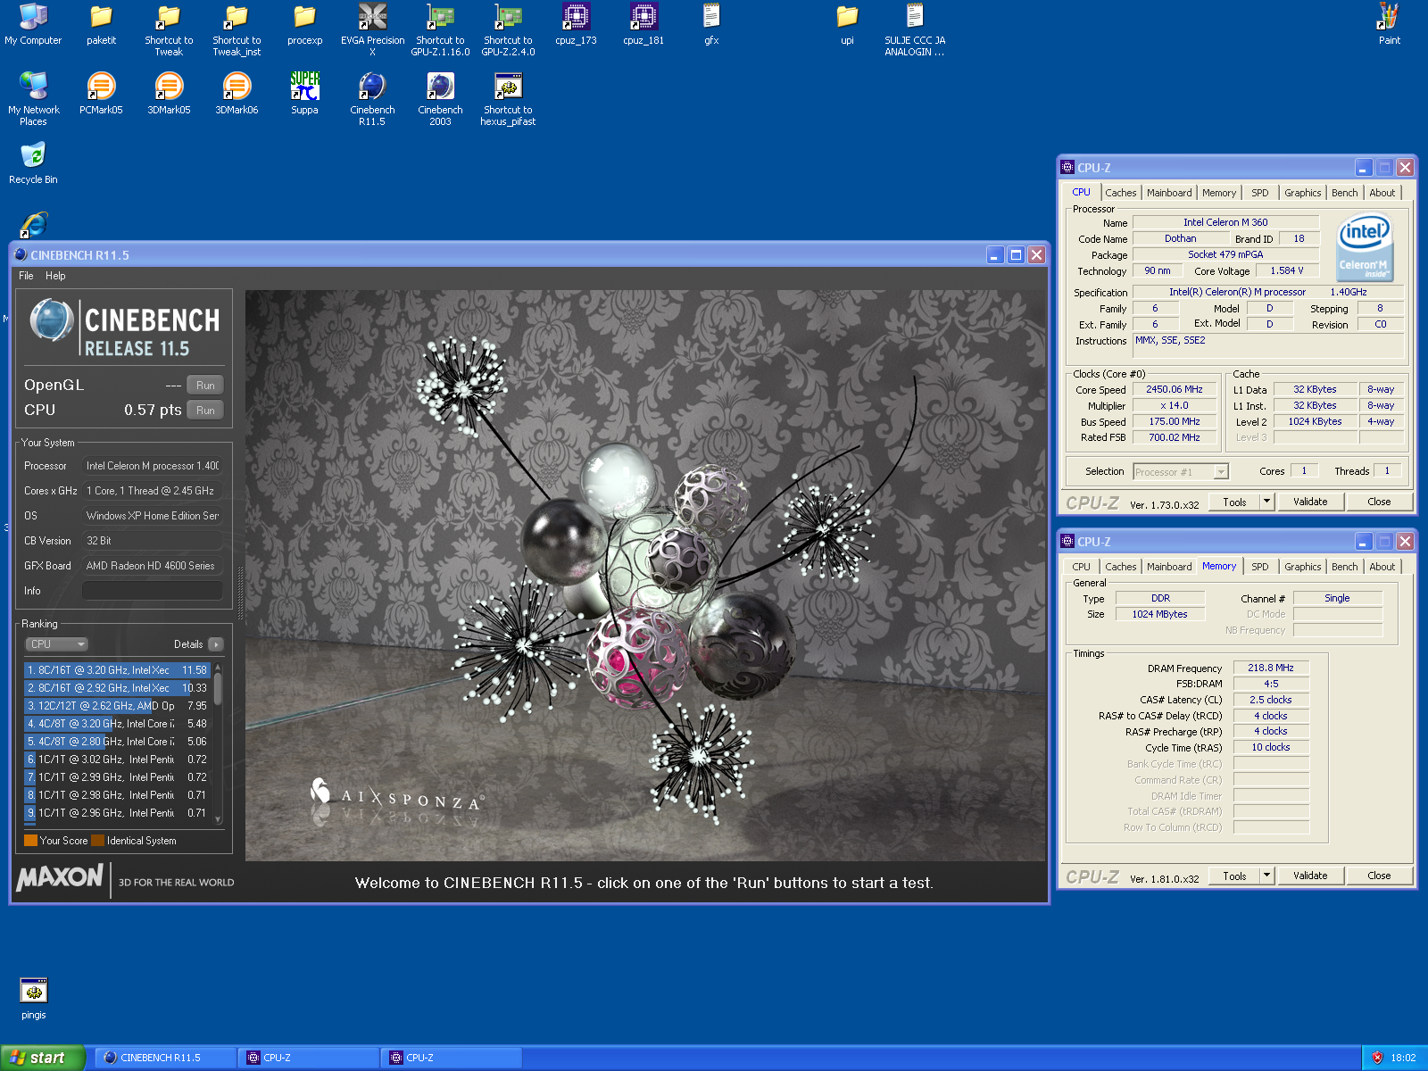The width and height of the screenshot is (1428, 1071).
Task: Click the orange Your Score legend swatch
Action: tap(30, 841)
